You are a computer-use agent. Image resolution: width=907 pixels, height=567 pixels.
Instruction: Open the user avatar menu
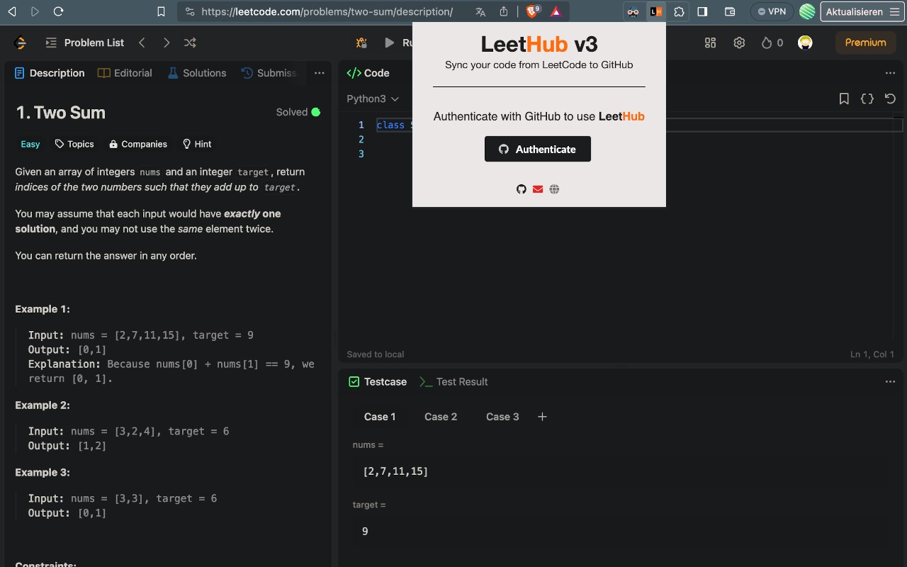805,43
